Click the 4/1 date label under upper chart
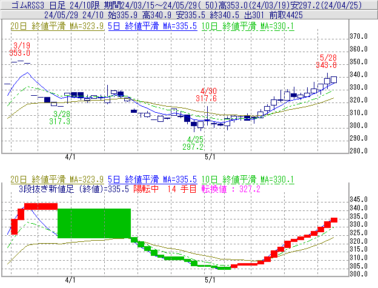 pyautogui.click(x=70, y=157)
